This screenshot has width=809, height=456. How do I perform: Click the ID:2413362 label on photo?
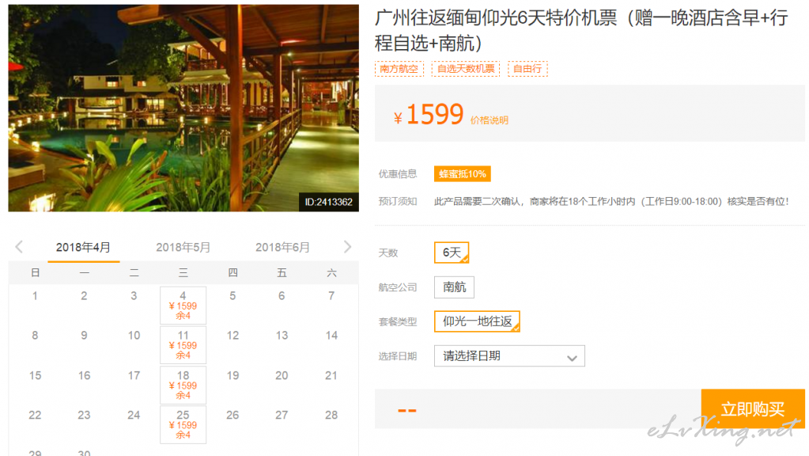[329, 202]
